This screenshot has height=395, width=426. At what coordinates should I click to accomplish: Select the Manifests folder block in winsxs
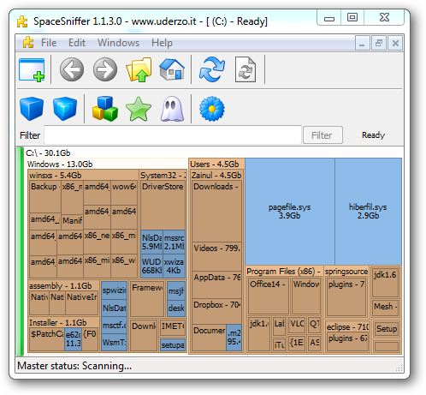72,222
